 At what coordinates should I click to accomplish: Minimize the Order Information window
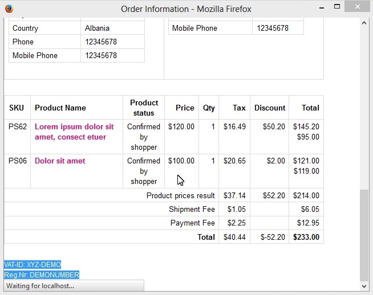[x=322, y=8]
